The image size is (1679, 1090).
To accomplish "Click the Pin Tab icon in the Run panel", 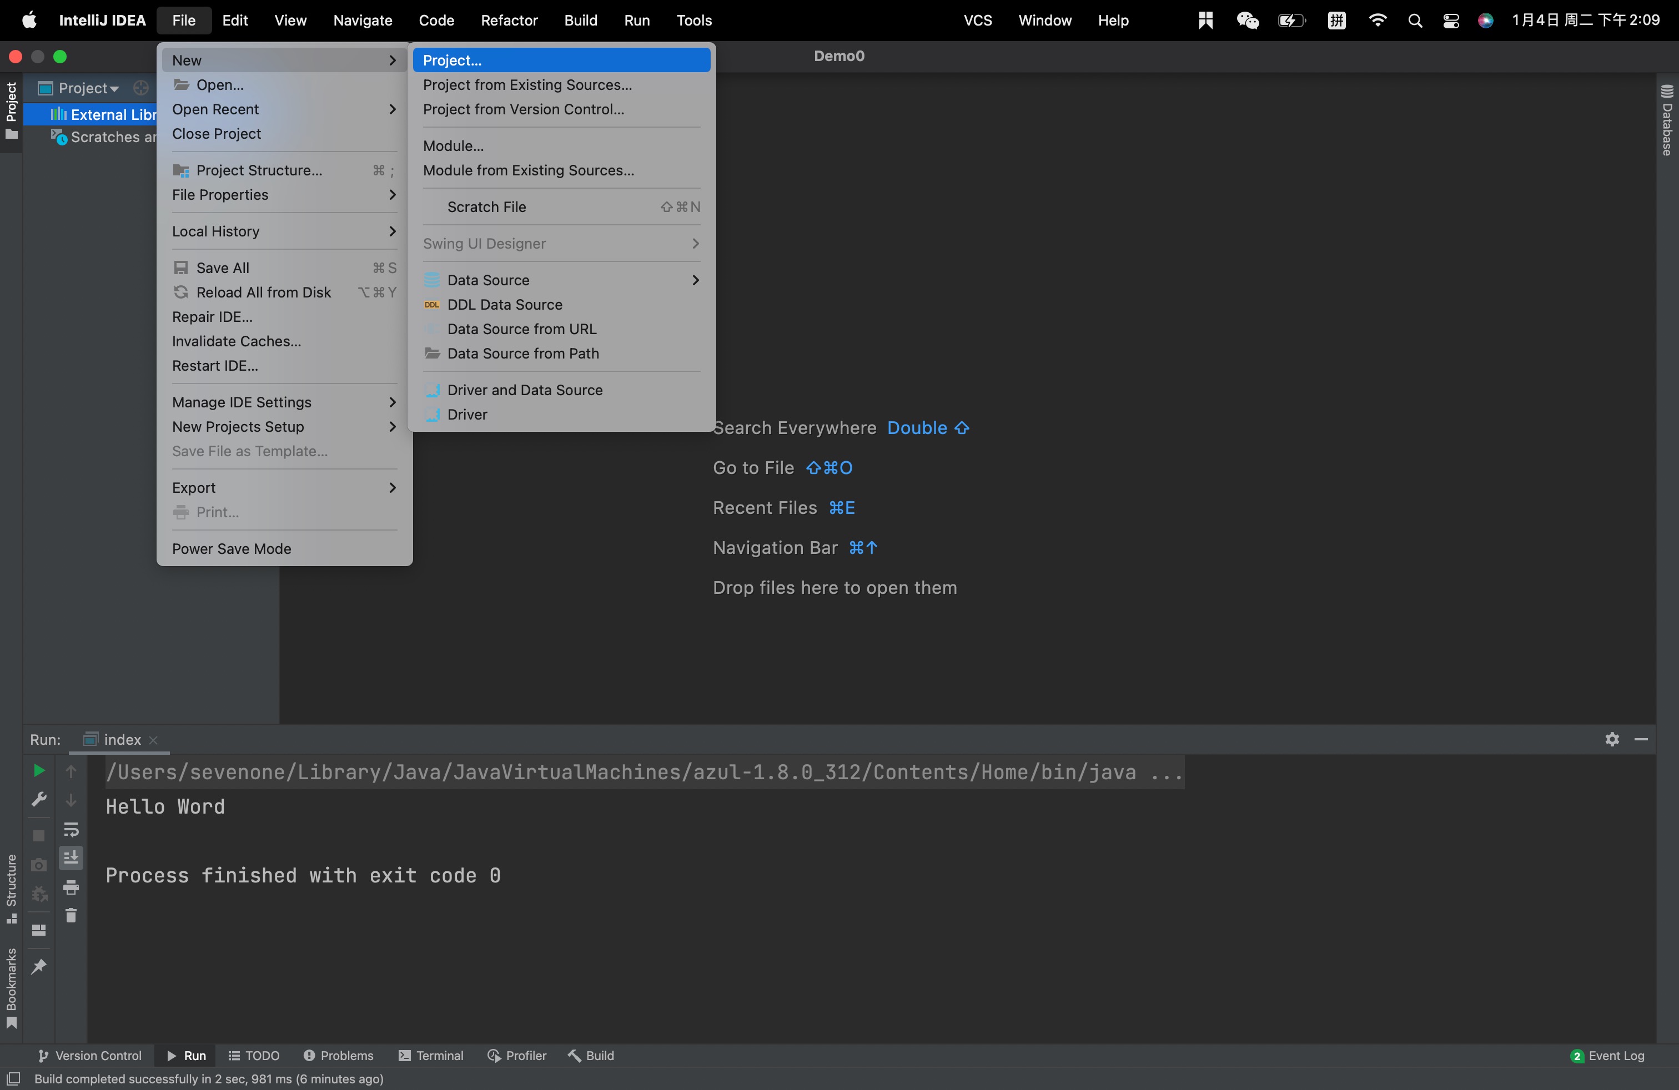I will click(39, 966).
